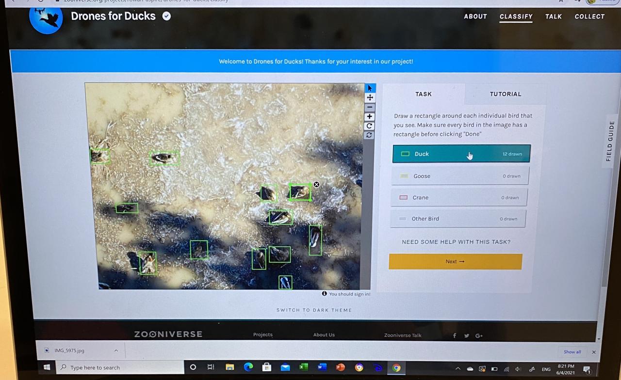Click the OneDrive cloud tray icon
Viewport: 621px width, 380px height.
(x=470, y=369)
